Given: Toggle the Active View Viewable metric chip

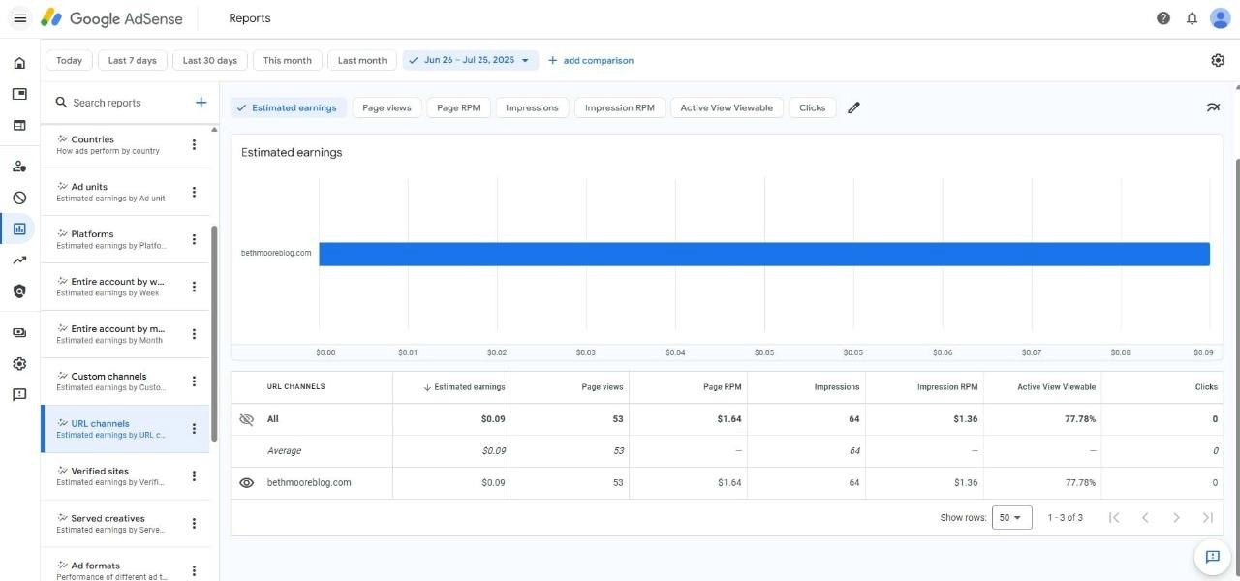Looking at the screenshot, I should tap(727, 107).
